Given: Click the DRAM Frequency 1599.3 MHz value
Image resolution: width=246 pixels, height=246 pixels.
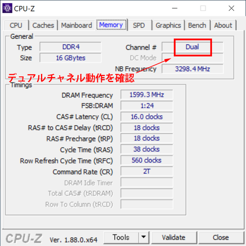Looking at the screenshot, I should point(147,95).
